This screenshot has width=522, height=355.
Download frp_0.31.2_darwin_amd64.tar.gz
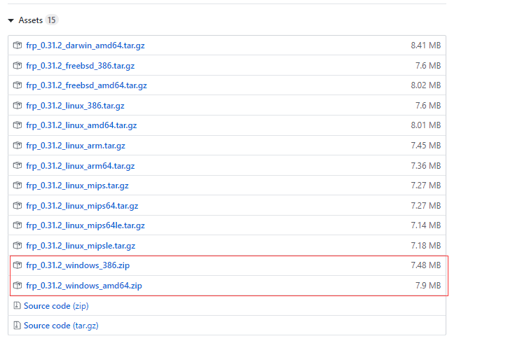85,46
